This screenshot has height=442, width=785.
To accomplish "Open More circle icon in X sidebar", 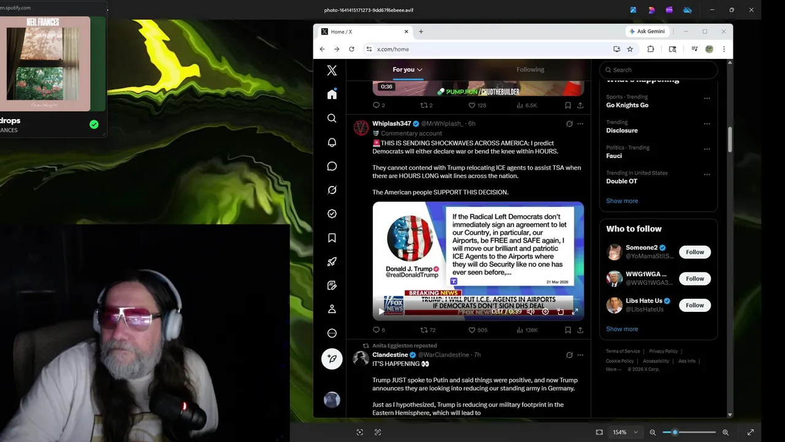I will 332,333.
